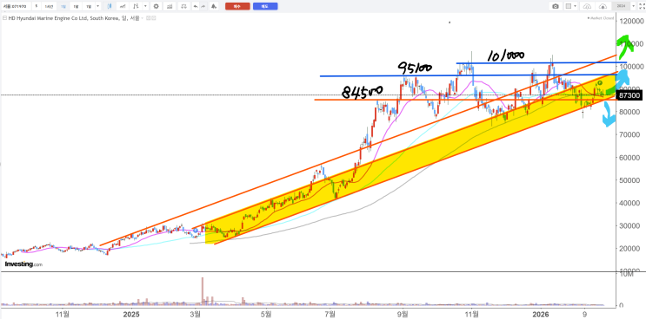Click the 120000 price axis label
The image size is (646, 319).
(x=632, y=21)
